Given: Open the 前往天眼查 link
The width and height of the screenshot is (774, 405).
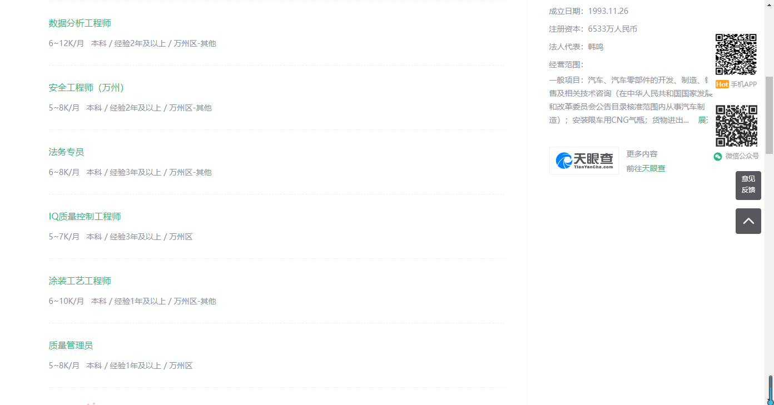Looking at the screenshot, I should coord(646,168).
